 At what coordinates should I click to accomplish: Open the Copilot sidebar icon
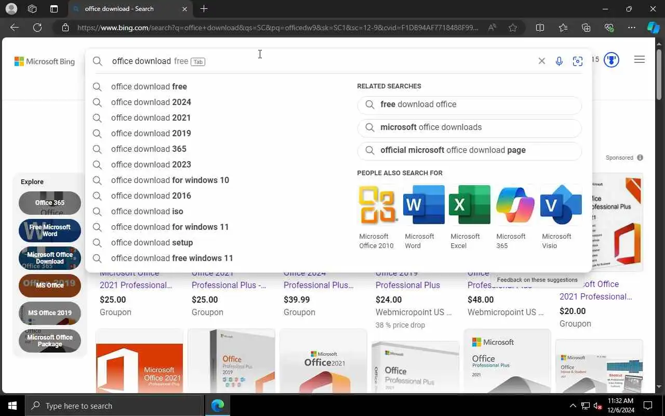[653, 28]
